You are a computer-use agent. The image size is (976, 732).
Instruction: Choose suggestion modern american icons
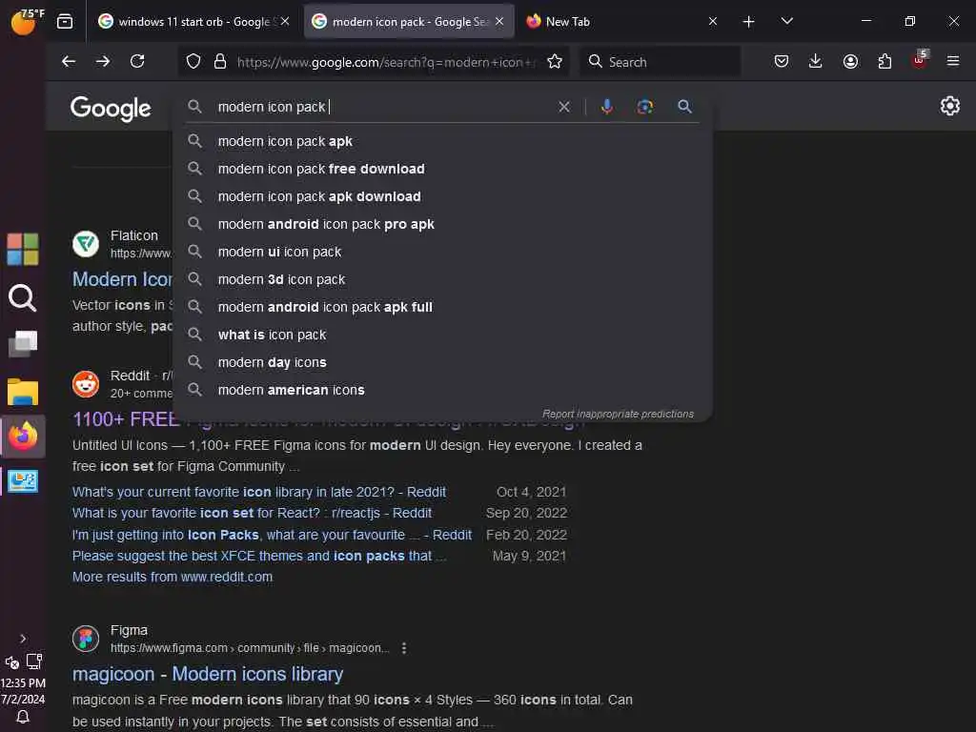(x=443, y=390)
